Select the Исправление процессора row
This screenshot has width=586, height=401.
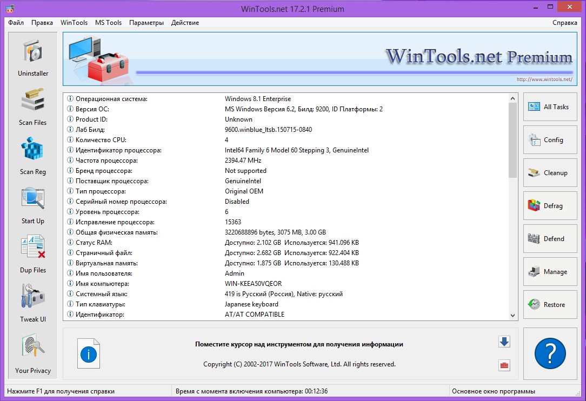pos(286,222)
